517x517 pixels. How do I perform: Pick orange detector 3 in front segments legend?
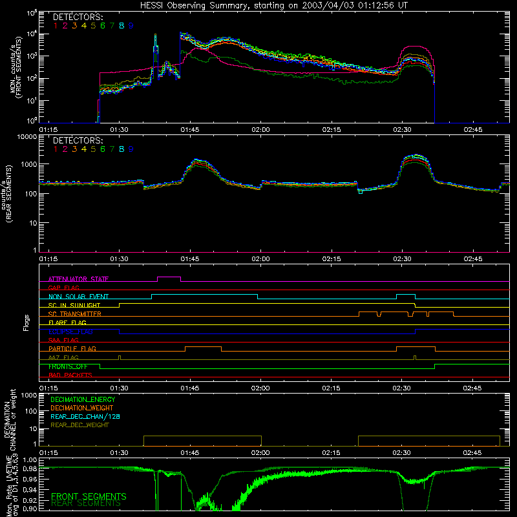(74, 26)
